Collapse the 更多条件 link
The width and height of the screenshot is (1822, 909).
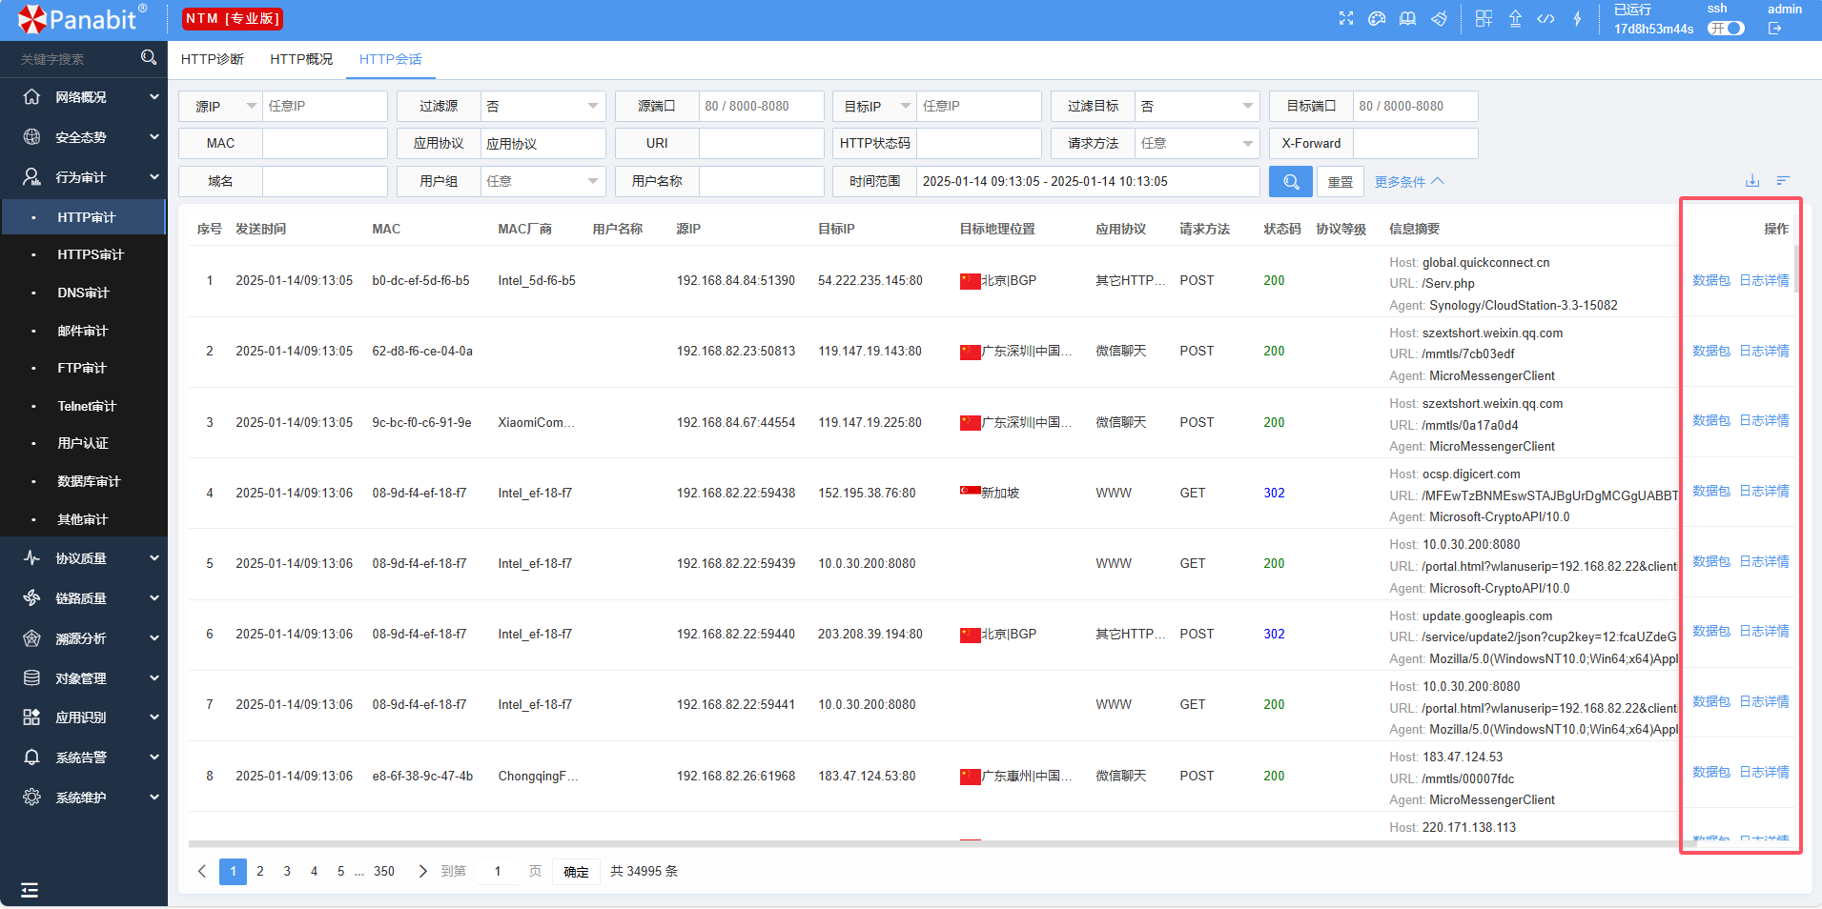coord(1409,181)
